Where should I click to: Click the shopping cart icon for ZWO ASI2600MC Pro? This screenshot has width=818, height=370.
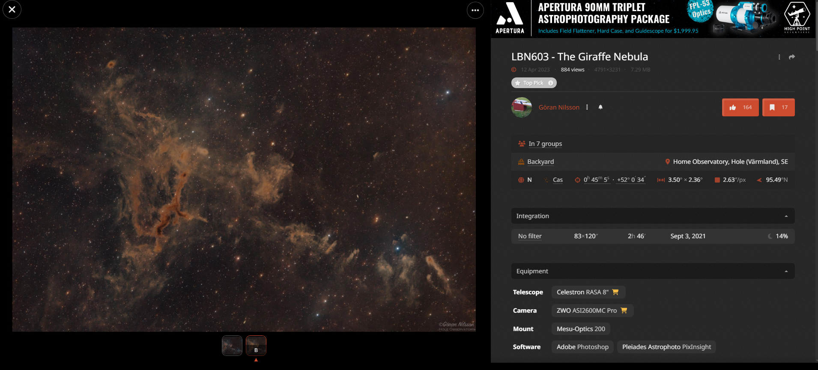pos(624,311)
